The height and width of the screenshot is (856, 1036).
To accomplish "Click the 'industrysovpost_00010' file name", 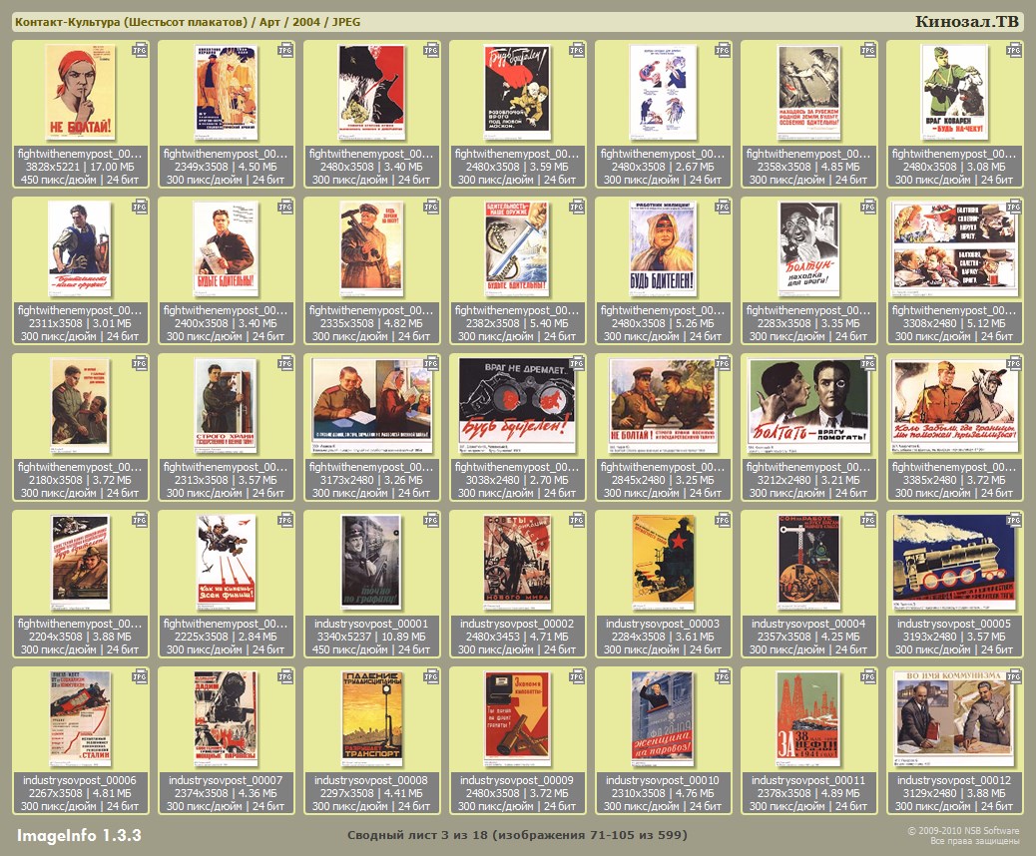I will coord(663,780).
